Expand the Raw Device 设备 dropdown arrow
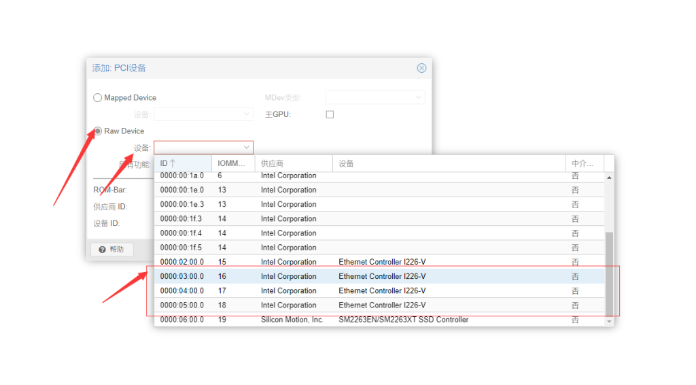Viewport: 696px width, 385px height. [246, 148]
